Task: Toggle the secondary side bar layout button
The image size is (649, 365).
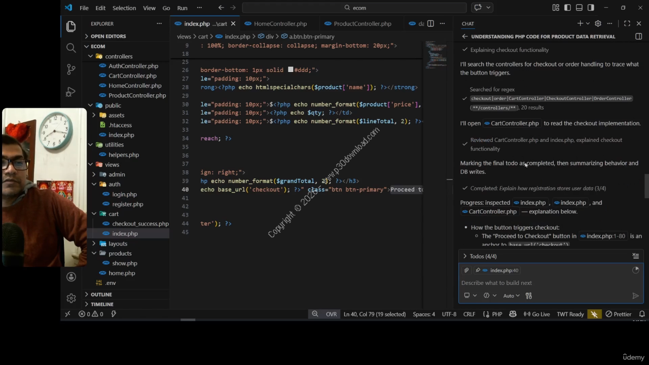Action: coord(591,8)
